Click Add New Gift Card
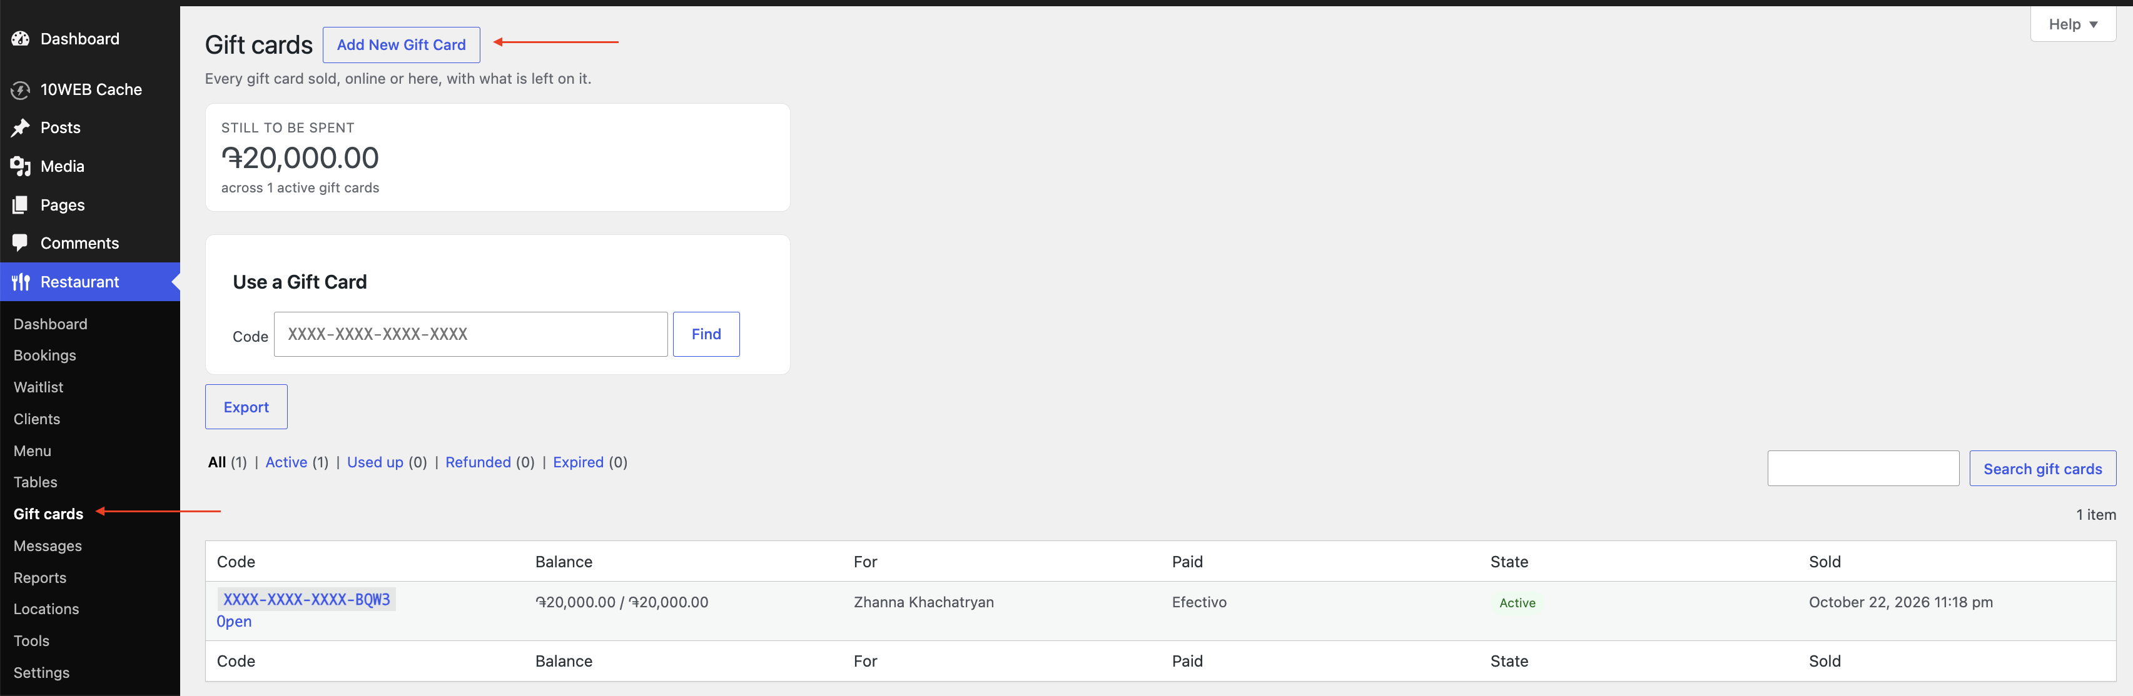Screen dimensions: 2133x696 click(x=401, y=44)
